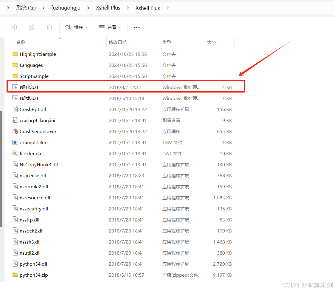Click the Rename icon in the toolbar
Viewport: 334px width, 291px height.
pos(13,27)
